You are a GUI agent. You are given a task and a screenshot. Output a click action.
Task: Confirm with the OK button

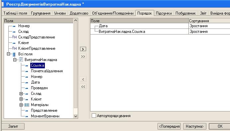[220, 126]
